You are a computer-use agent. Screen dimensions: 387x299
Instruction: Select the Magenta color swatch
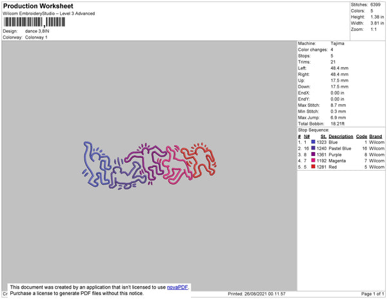point(313,160)
